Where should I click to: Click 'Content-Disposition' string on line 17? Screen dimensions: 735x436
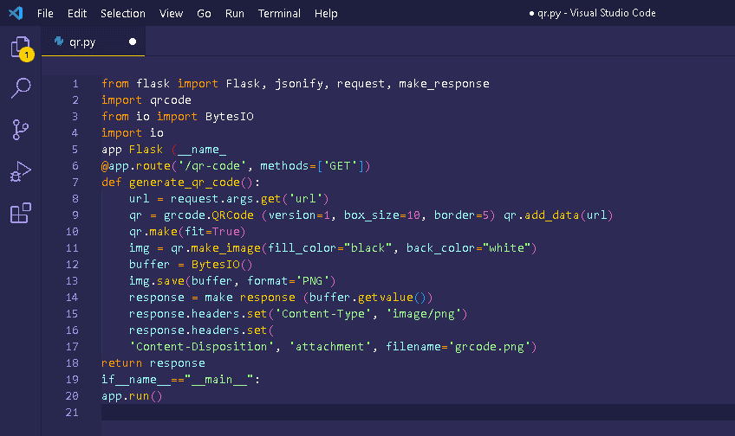(x=202, y=347)
